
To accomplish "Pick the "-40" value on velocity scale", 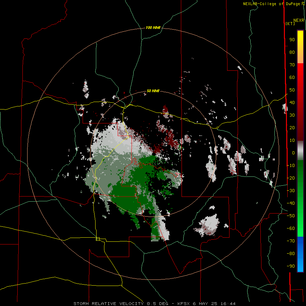I will [291, 203].
